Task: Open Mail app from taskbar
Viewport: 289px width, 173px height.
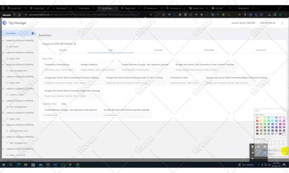Action: [x=40, y=164]
